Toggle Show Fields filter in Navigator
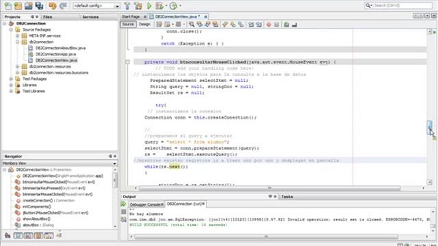 pyautogui.click(x=18, y=236)
